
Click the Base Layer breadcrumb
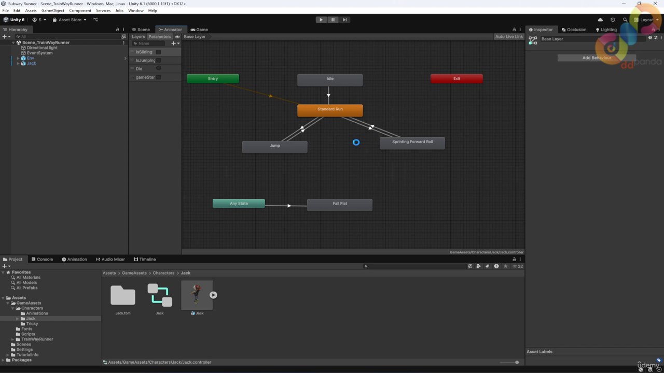click(x=195, y=37)
